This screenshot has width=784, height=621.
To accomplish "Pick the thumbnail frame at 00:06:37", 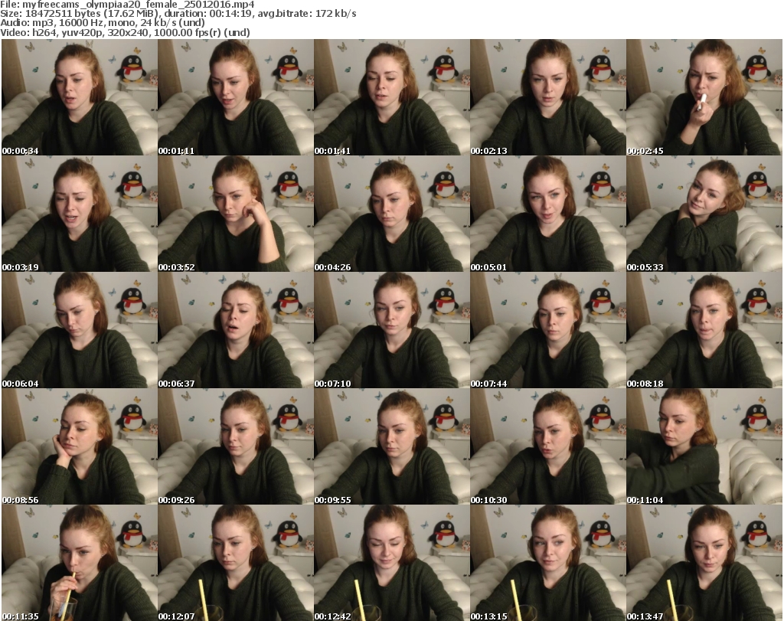I will 236,330.
